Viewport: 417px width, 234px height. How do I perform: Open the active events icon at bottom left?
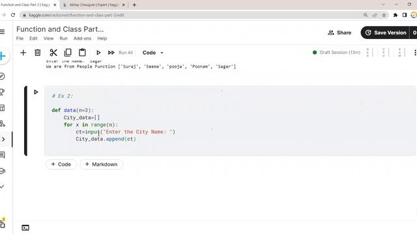(3, 223)
